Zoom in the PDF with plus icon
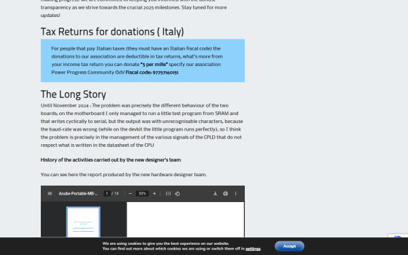408x255 pixels. [154, 194]
